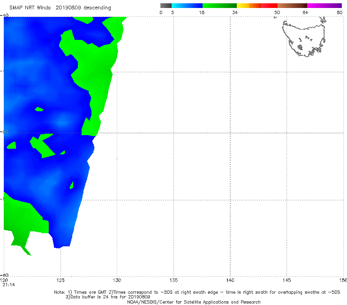The width and height of the screenshot is (347, 305).
Task: Click the color bar label '64'
Action: pyautogui.click(x=305, y=12)
